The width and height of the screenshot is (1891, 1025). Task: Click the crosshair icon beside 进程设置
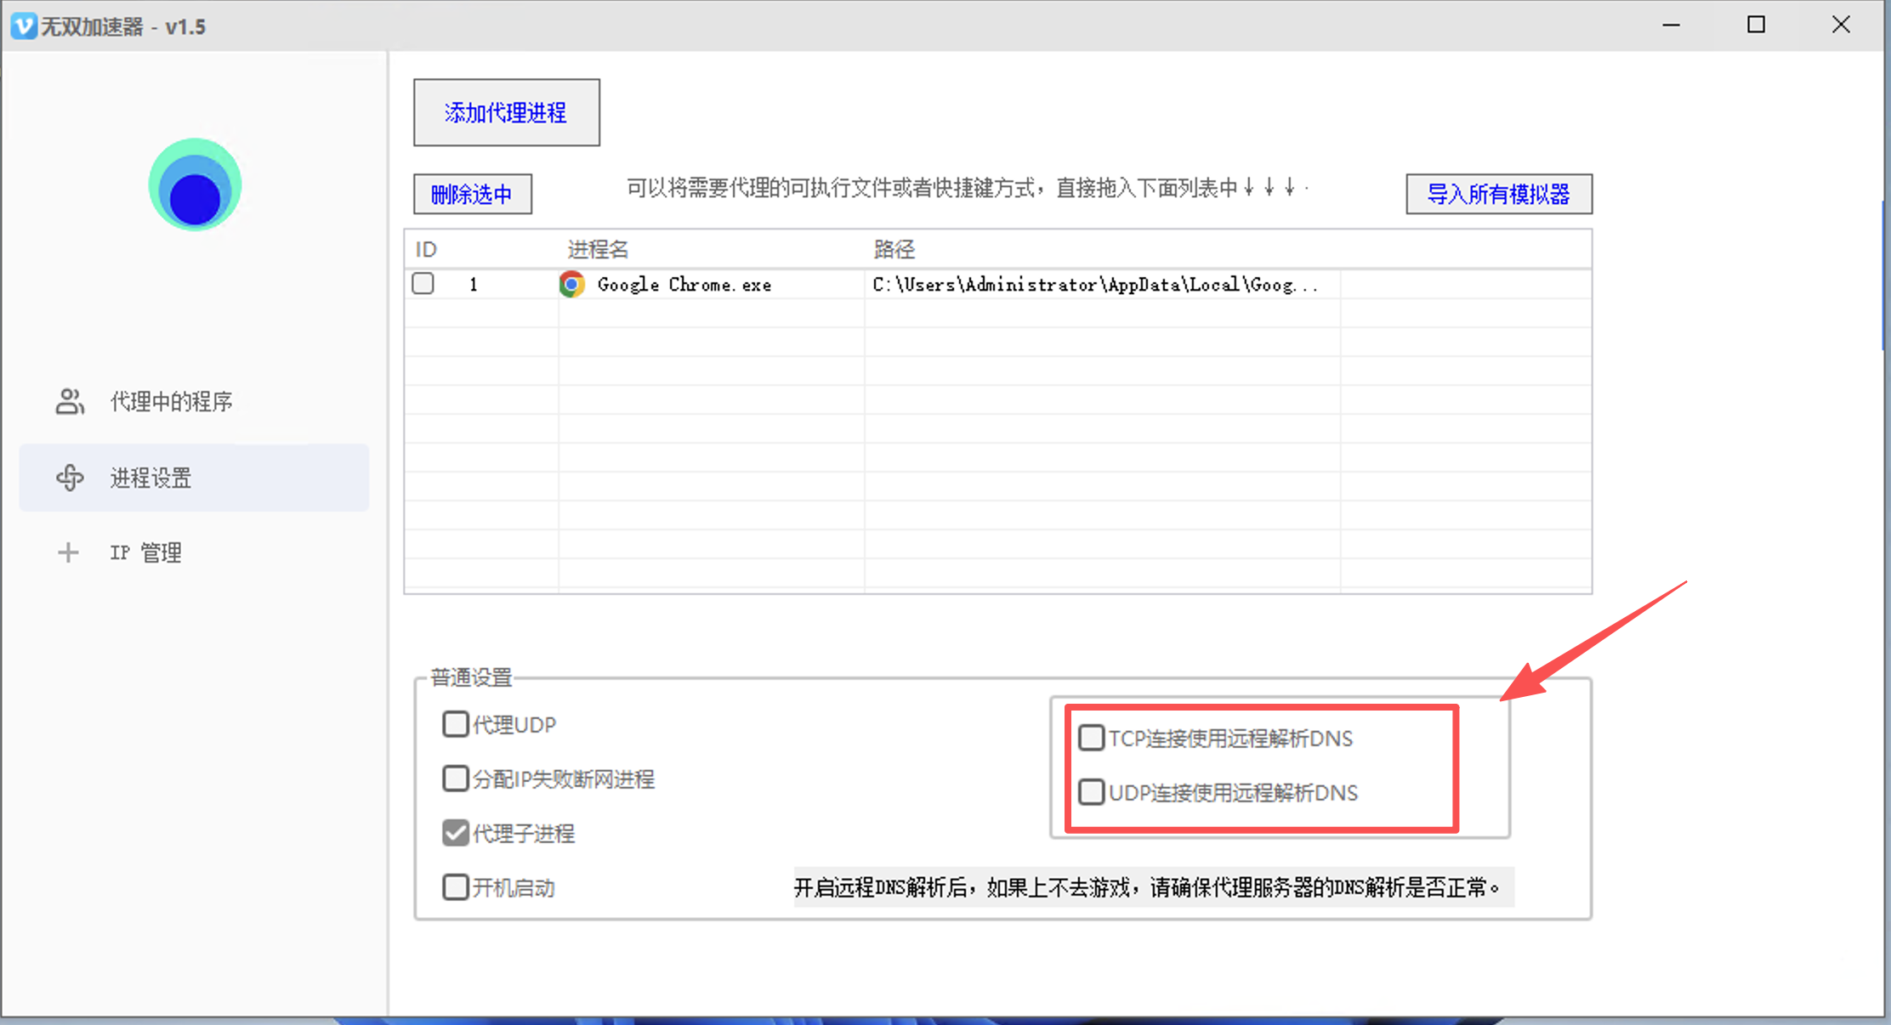pos(69,478)
